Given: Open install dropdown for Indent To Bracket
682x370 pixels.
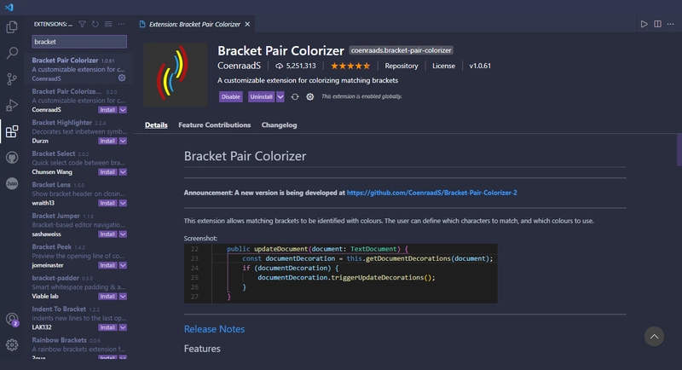Looking at the screenshot, I should point(123,327).
